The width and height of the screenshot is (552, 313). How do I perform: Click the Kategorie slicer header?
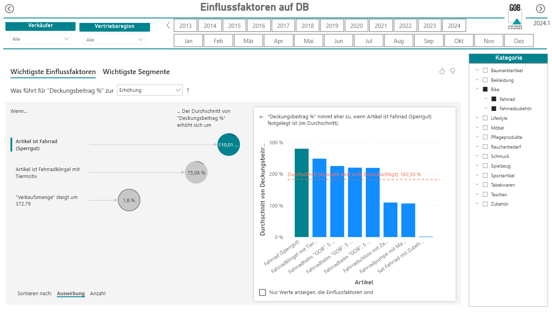click(509, 58)
